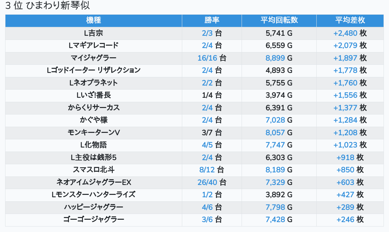Open the +427 link for Lモンスターハンターライズ

pyautogui.click(x=345, y=195)
